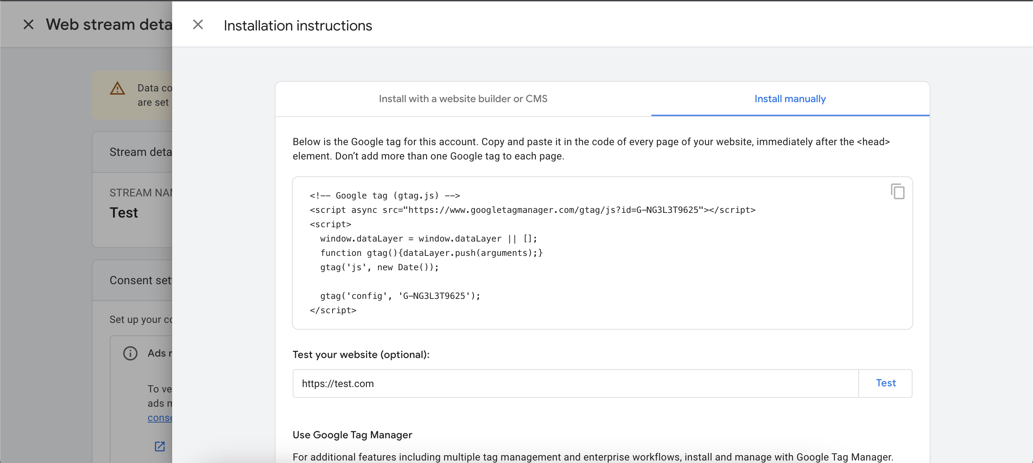Click the Use Google Tag Manager heading

pyautogui.click(x=352, y=435)
